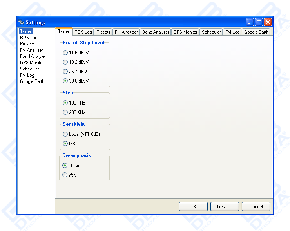Select Scheduler in the left sidebar list
Image resolution: width=290 pixels, height=231 pixels.
29,69
